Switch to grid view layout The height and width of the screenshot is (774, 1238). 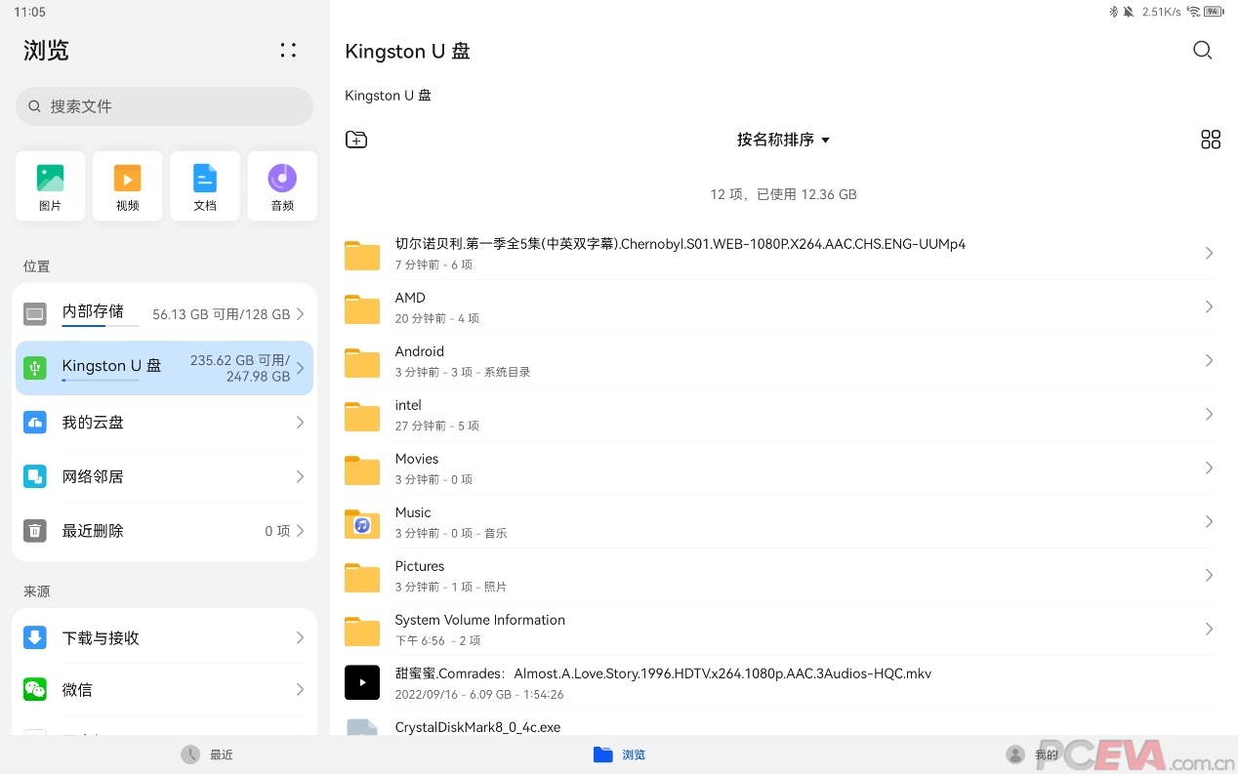coord(1211,140)
